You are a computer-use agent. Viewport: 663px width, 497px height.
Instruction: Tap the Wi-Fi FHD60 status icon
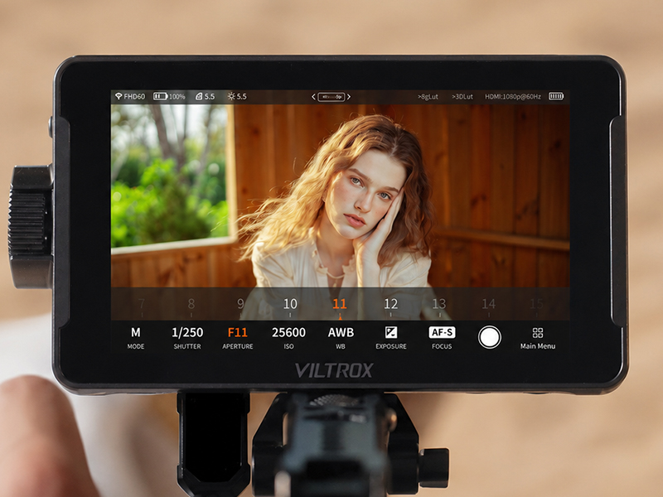[130, 96]
